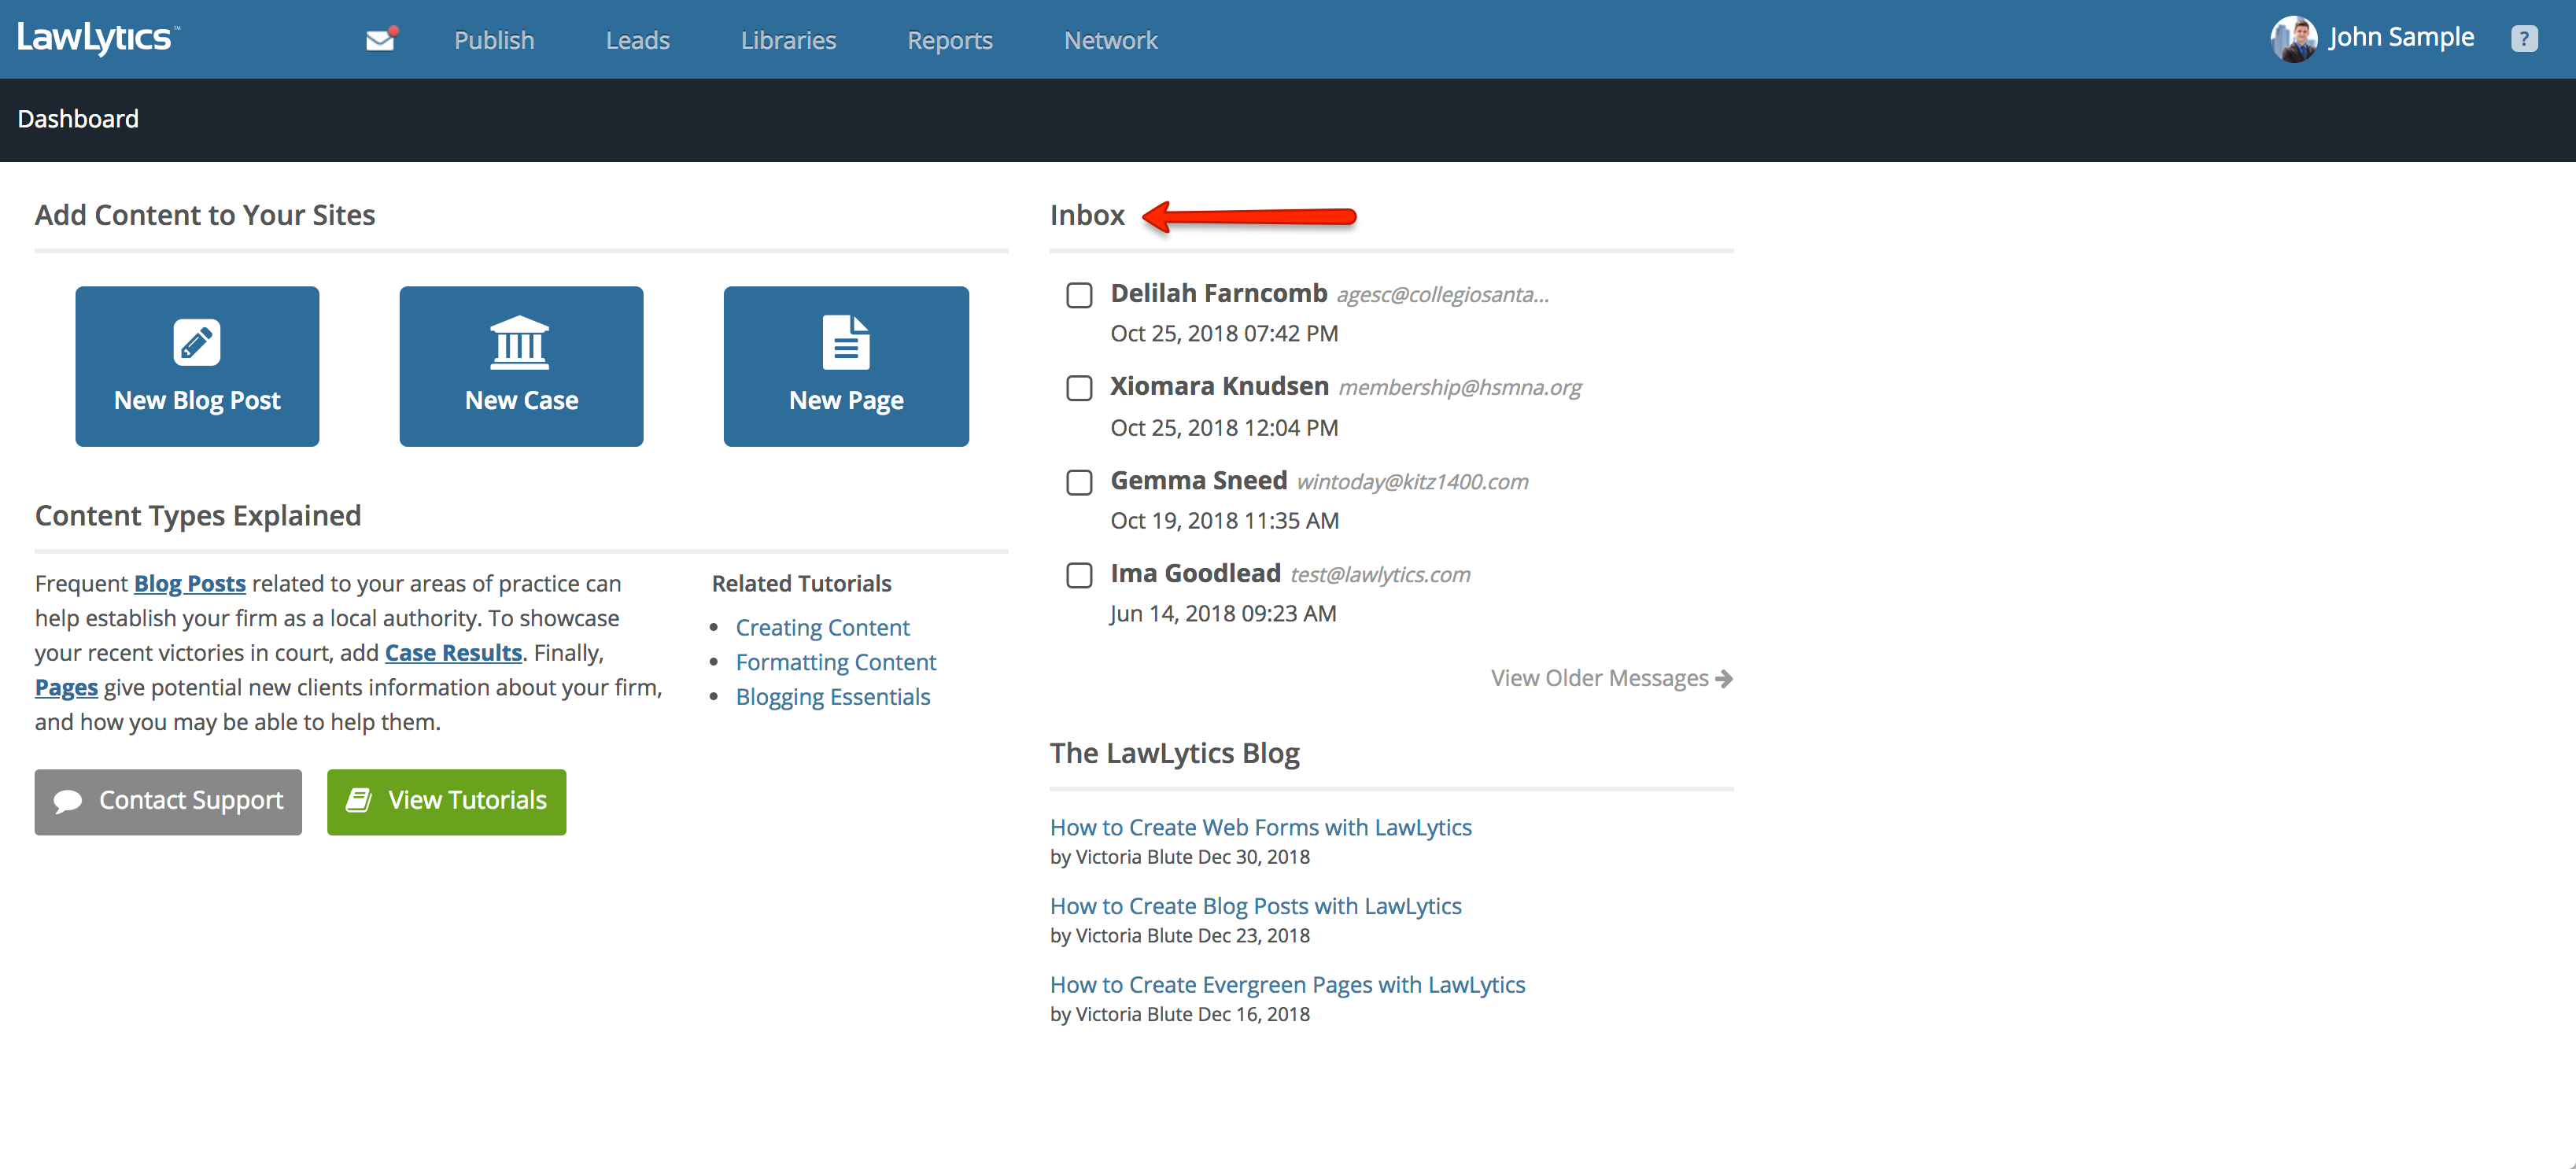Image resolution: width=2576 pixels, height=1169 pixels.
Task: Open the message from Delilah Farncomb
Action: coord(1218,293)
